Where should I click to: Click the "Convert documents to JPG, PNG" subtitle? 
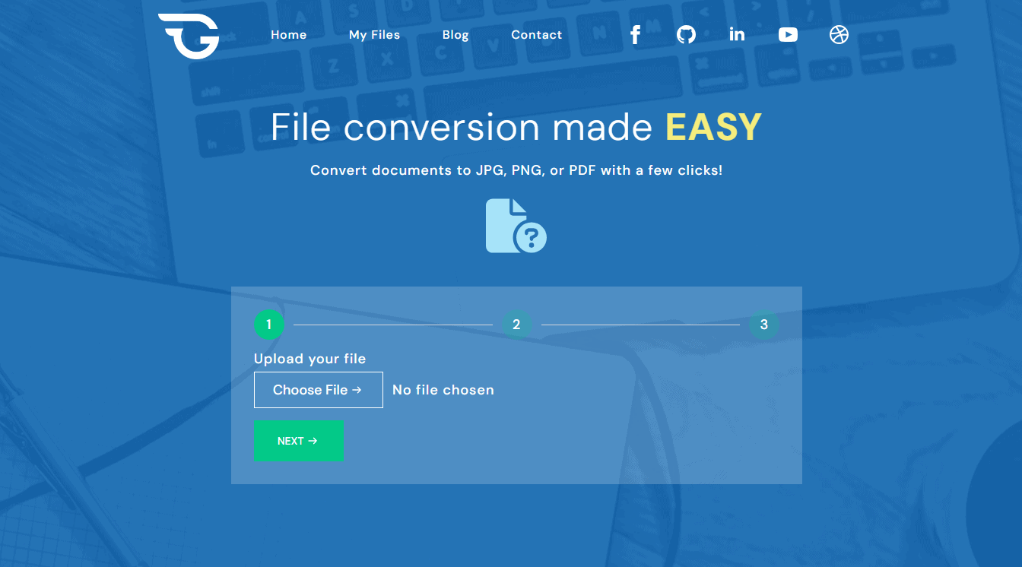516,170
